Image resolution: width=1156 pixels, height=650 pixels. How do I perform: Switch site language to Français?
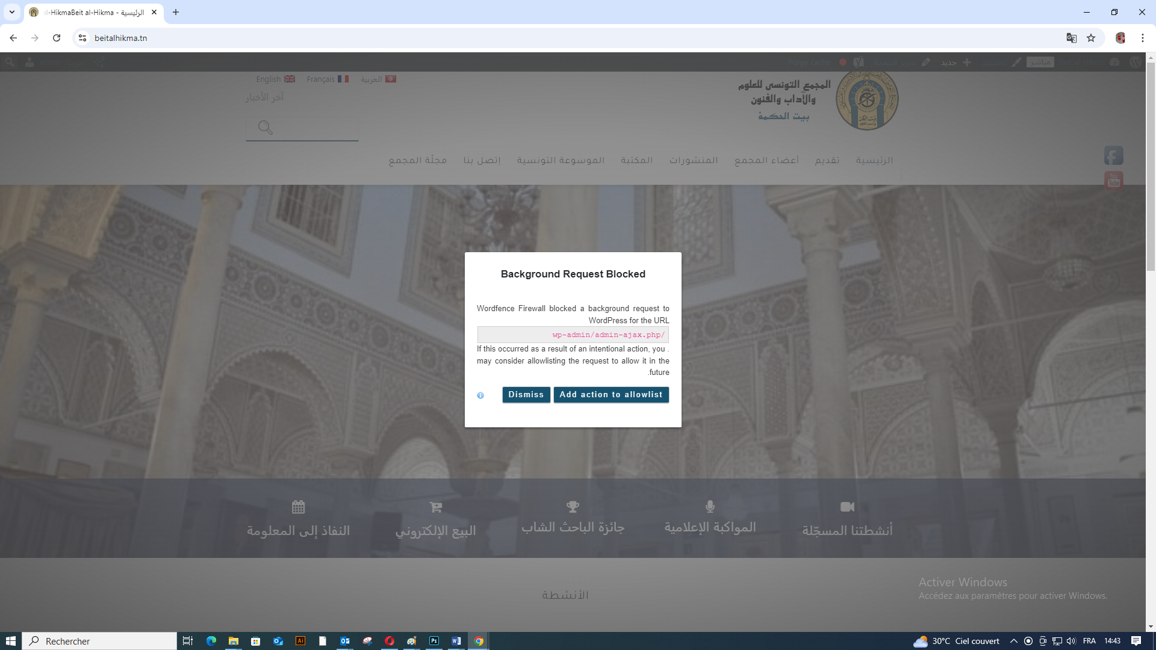click(328, 79)
